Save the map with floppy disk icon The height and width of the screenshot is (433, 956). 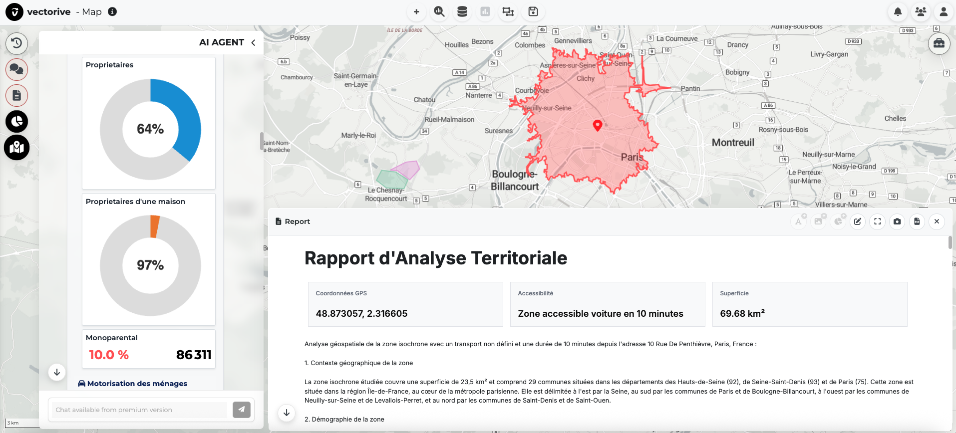click(533, 11)
